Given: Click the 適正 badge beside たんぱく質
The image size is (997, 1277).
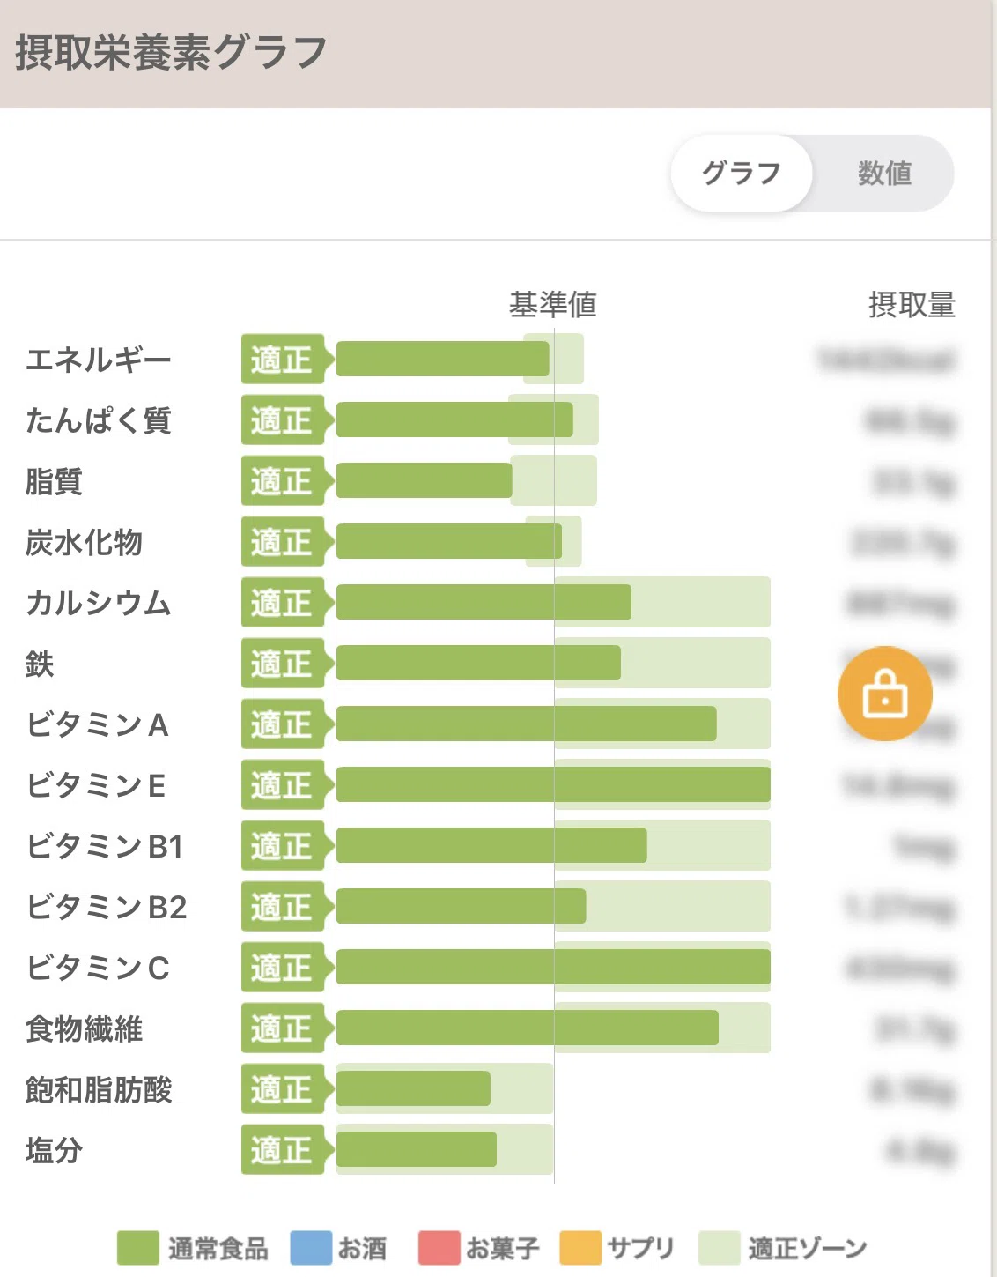Looking at the screenshot, I should (285, 419).
